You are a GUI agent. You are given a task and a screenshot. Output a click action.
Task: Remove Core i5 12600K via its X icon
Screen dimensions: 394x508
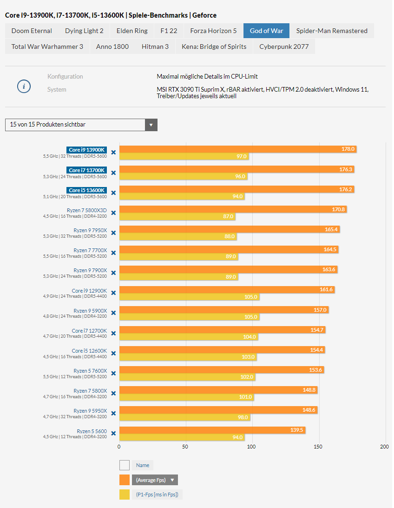click(x=113, y=353)
